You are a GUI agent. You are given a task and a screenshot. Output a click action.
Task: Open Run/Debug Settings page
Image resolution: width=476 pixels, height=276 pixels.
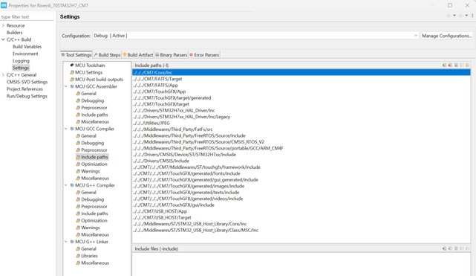coord(27,96)
